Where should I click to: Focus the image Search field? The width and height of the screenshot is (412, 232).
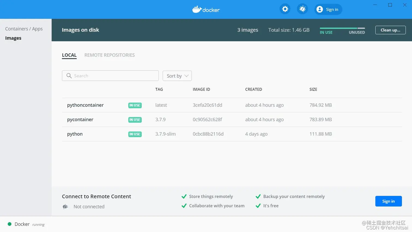tap(110, 76)
